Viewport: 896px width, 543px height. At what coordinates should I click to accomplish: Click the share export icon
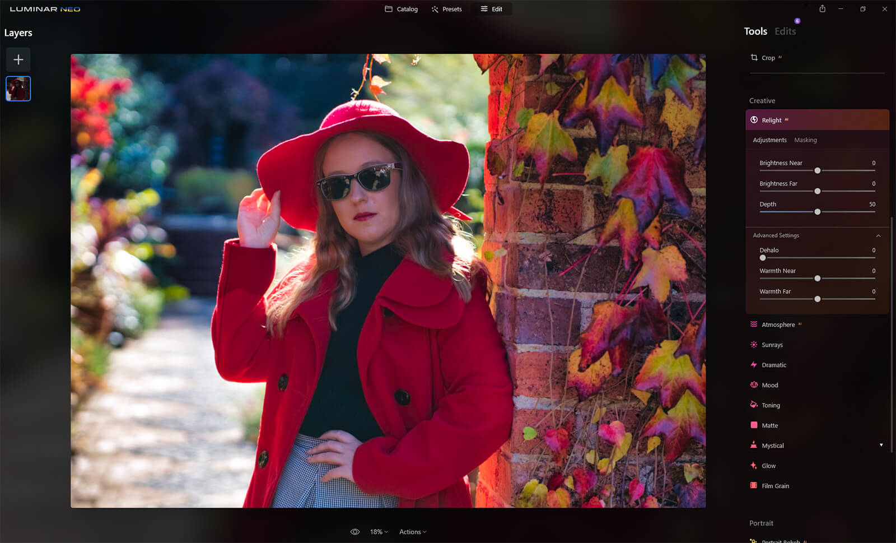822,9
